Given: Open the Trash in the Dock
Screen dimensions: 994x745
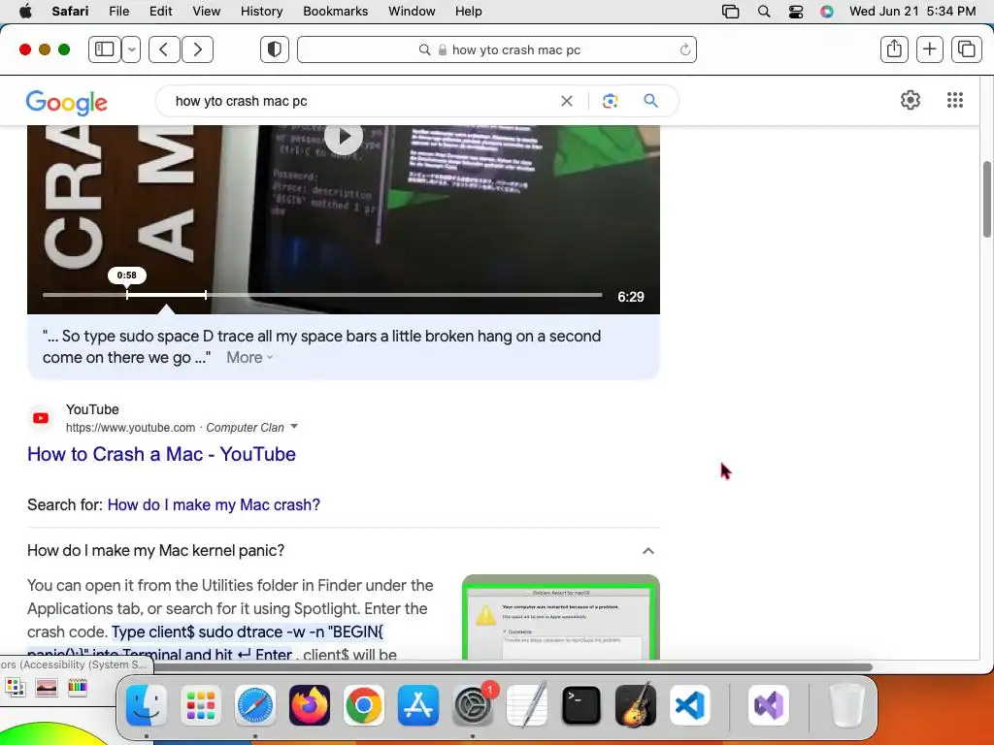Looking at the screenshot, I should coord(846,705).
